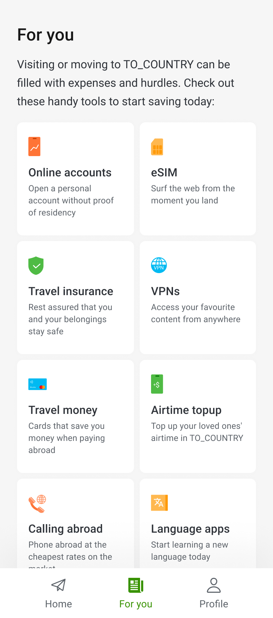Open the eSIM card title
This screenshot has width=273, height=618.
pyautogui.click(x=164, y=172)
